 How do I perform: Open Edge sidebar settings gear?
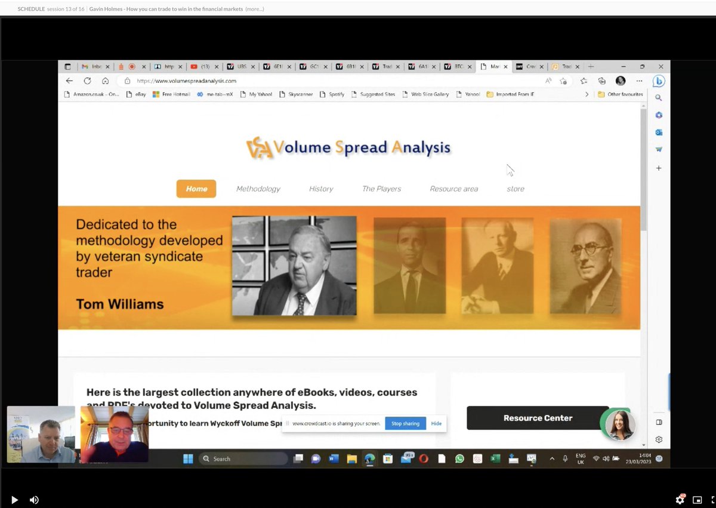659,439
